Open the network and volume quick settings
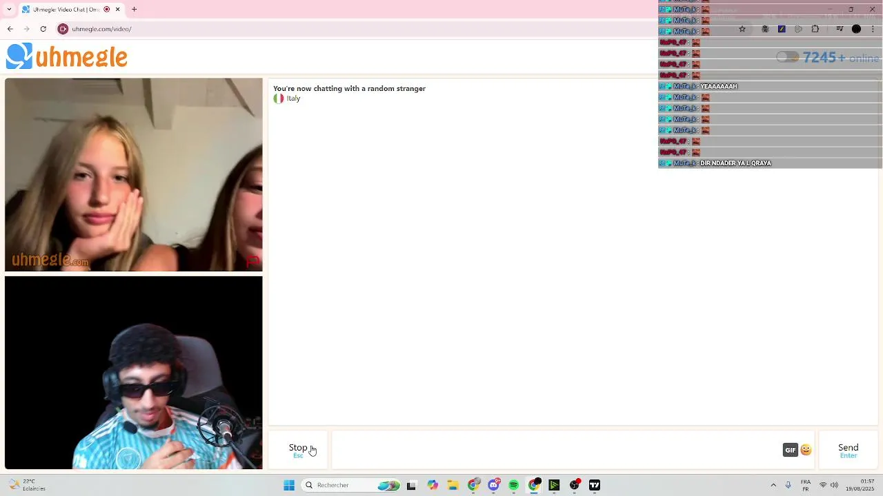The width and height of the screenshot is (883, 496). [x=829, y=485]
